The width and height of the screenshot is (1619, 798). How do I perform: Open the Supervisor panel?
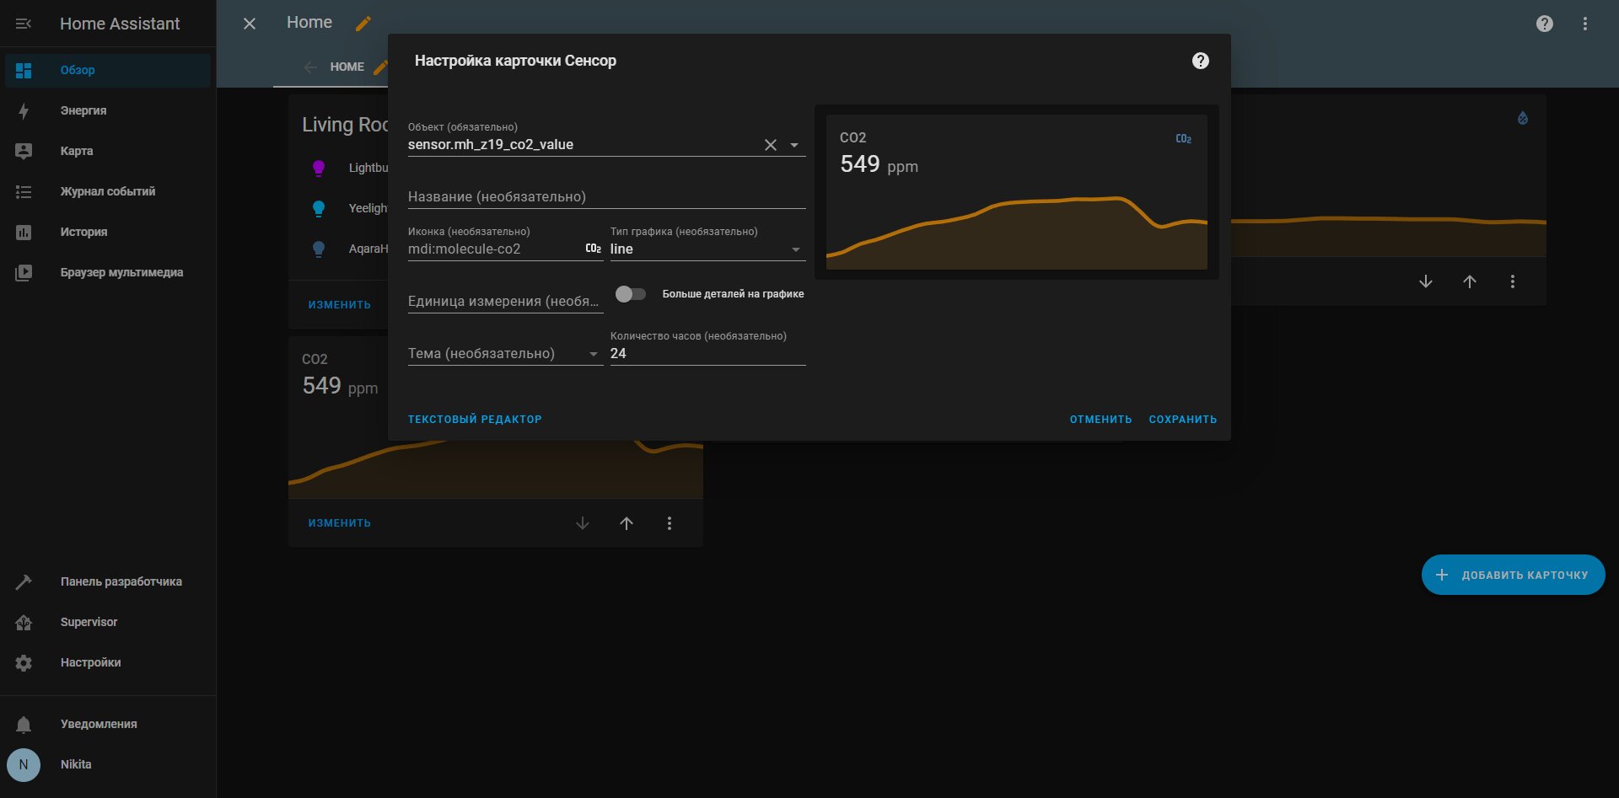107,622
